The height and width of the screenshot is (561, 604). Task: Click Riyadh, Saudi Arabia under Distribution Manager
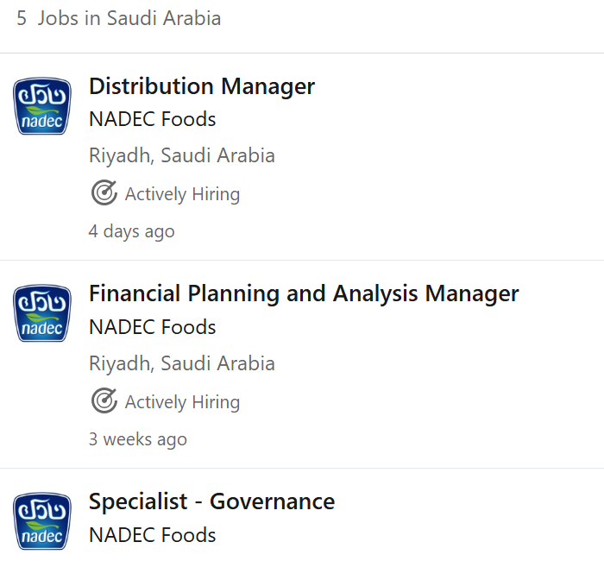182,156
